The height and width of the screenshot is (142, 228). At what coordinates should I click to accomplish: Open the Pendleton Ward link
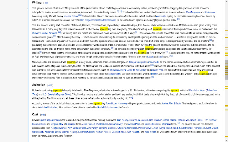pyautogui.click(x=197, y=91)
